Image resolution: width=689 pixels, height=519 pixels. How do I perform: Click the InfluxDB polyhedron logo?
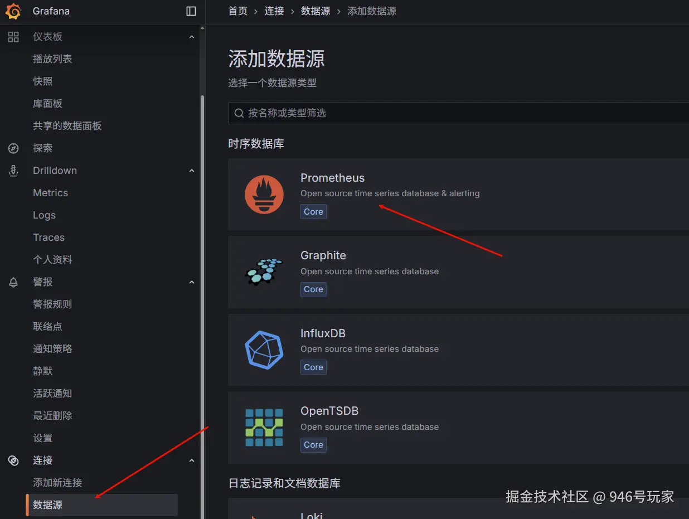(x=264, y=350)
